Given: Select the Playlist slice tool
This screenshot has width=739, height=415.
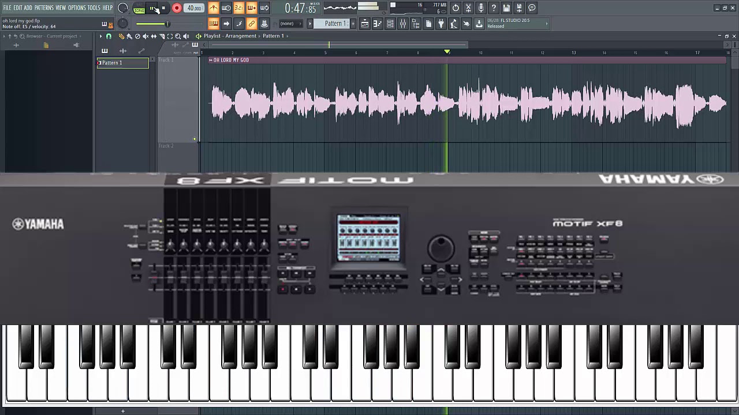Looking at the screenshot, I should (162, 36).
